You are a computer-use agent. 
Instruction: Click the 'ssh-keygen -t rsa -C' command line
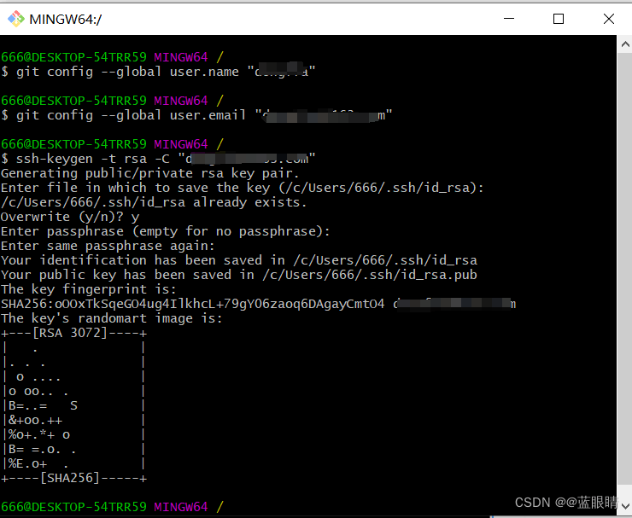[158, 159]
